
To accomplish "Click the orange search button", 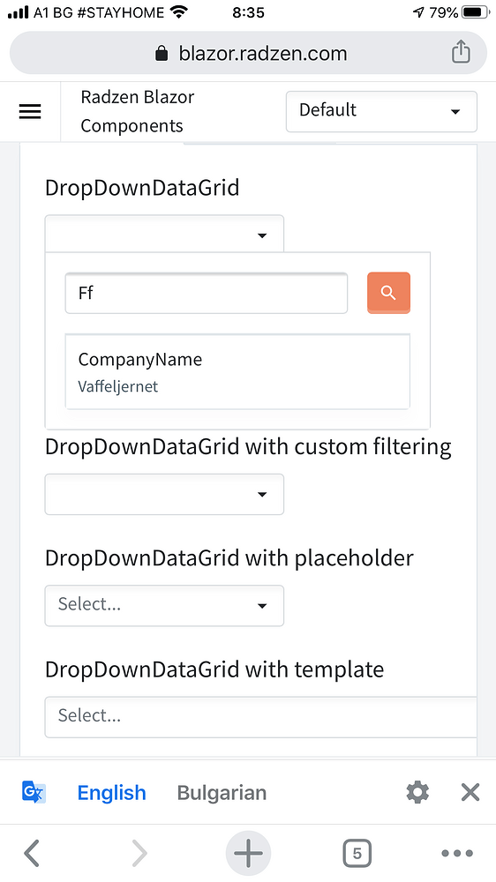I will click(388, 293).
